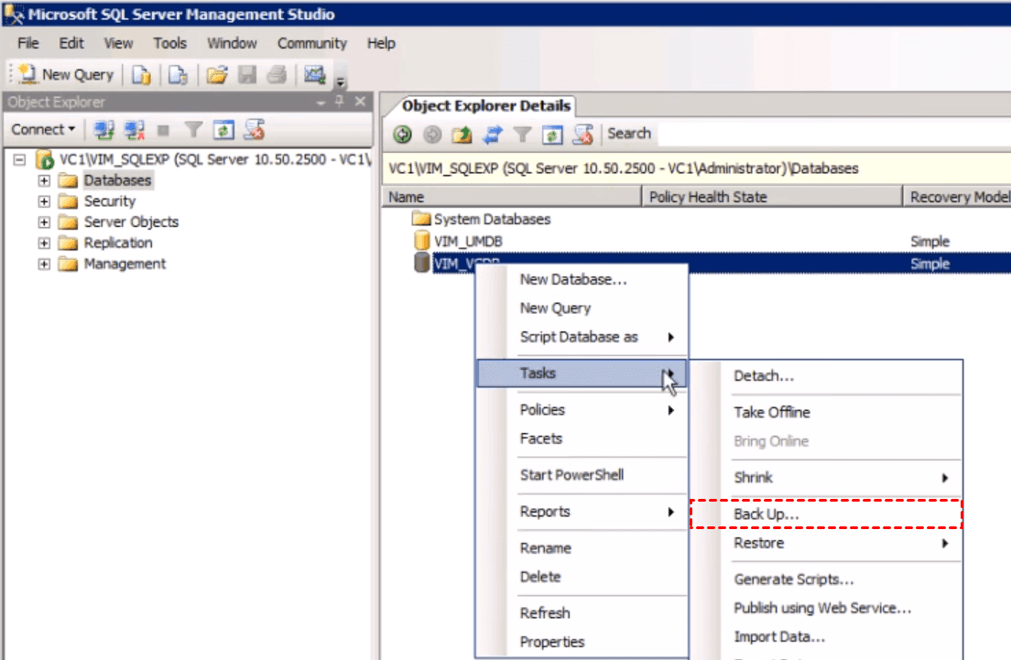This screenshot has width=1011, height=660.
Task: Close the Object Explorer panel
Action: 361,102
